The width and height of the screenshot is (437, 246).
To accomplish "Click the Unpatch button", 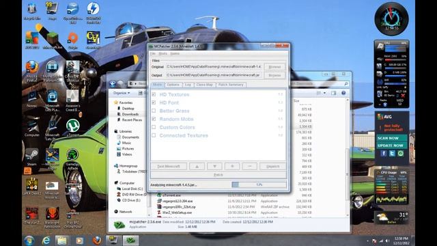I will coord(272,166).
